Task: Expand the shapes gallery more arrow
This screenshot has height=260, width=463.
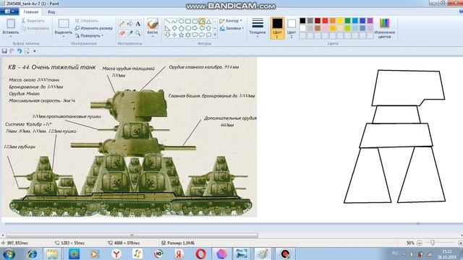Action: (x=215, y=35)
